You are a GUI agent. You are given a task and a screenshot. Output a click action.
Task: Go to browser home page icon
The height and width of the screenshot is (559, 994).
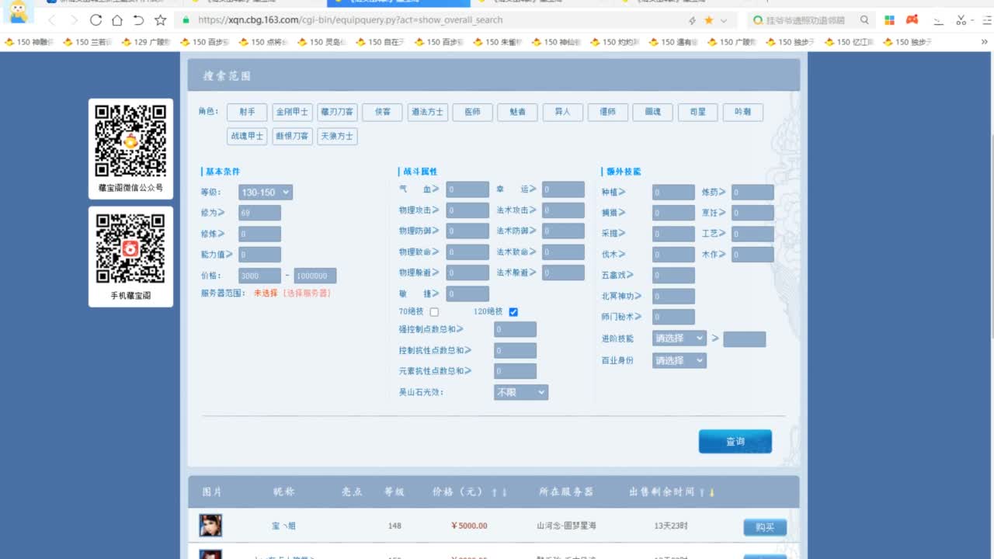pyautogui.click(x=116, y=20)
